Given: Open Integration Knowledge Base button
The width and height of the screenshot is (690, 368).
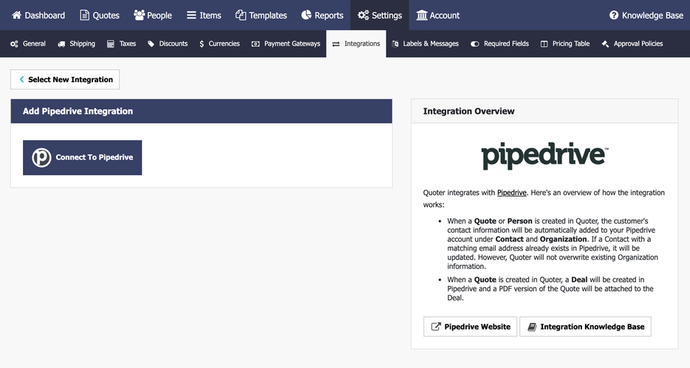Looking at the screenshot, I should pyautogui.click(x=585, y=327).
